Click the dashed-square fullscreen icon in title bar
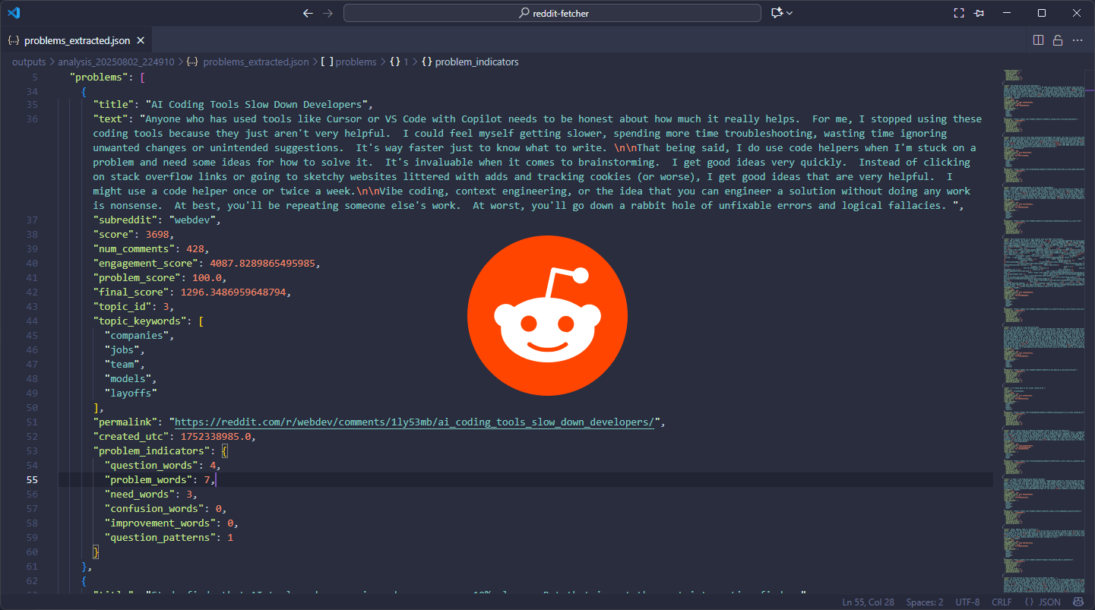Image resolution: width=1095 pixels, height=610 pixels. [x=959, y=13]
